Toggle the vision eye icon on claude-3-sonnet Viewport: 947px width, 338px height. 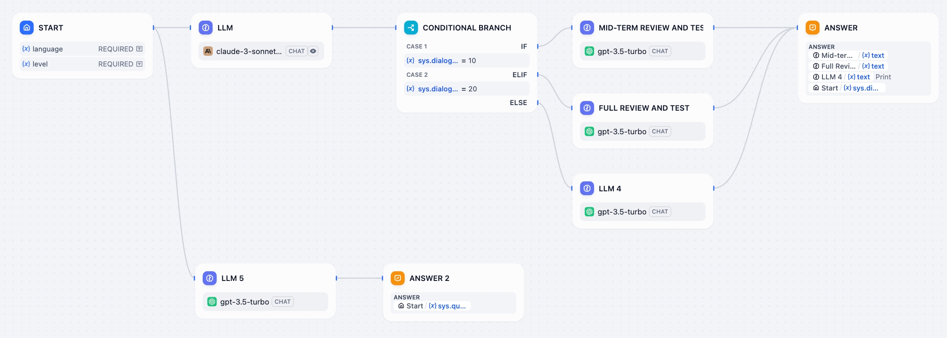coord(313,51)
